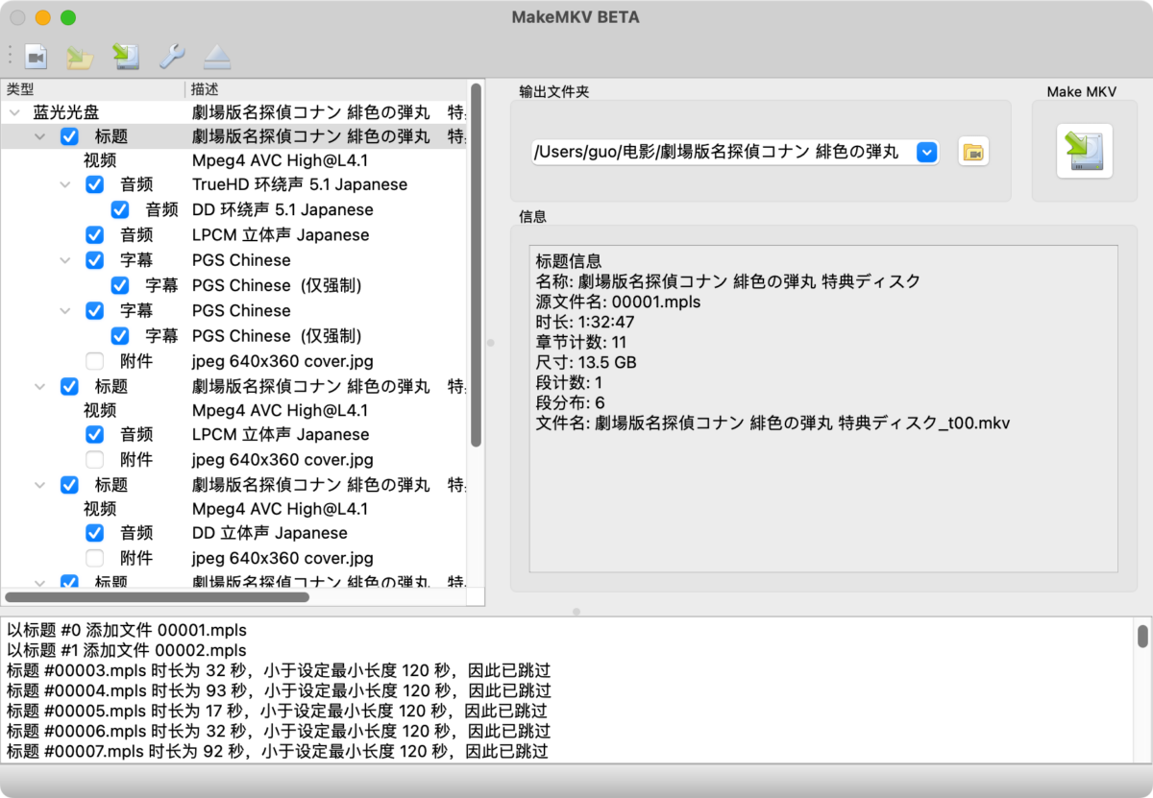Click the 输出文件夹 group label
This screenshot has height=798, width=1153.
pyautogui.click(x=554, y=91)
